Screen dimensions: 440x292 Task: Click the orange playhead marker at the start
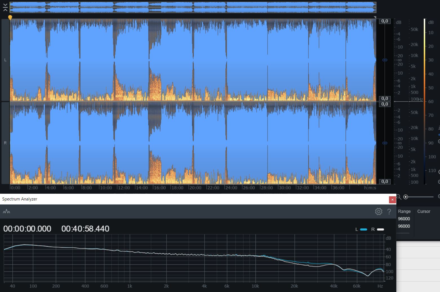click(10, 18)
